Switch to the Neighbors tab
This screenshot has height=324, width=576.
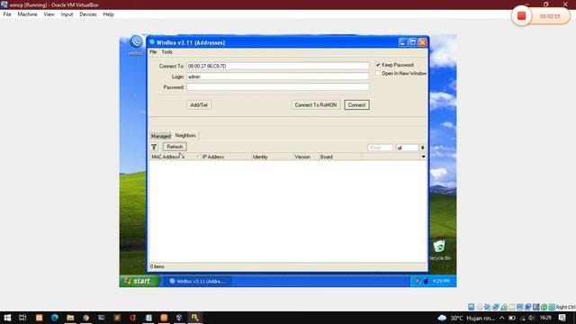click(x=185, y=136)
